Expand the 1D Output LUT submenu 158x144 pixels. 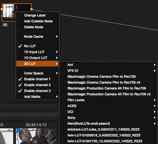pos(38,58)
